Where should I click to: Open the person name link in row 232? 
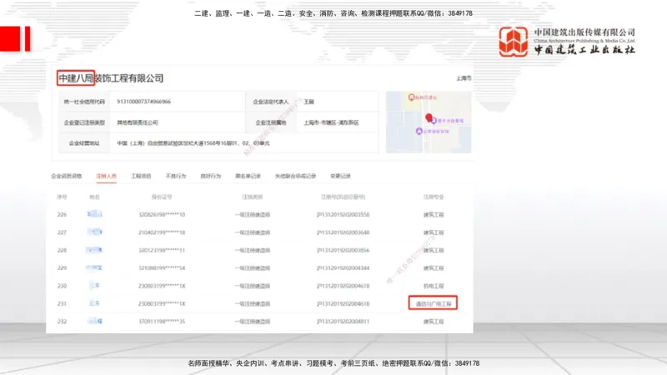pos(94,322)
